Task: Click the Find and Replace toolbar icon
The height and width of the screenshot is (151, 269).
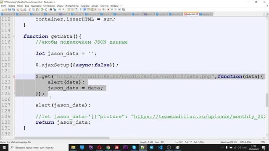Action: point(55,9)
